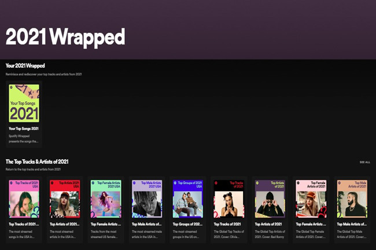Image resolution: width=376 pixels, height=250 pixels.
Task: Select 'Tracks from the most streamed US female' text
Action: click(x=104, y=234)
